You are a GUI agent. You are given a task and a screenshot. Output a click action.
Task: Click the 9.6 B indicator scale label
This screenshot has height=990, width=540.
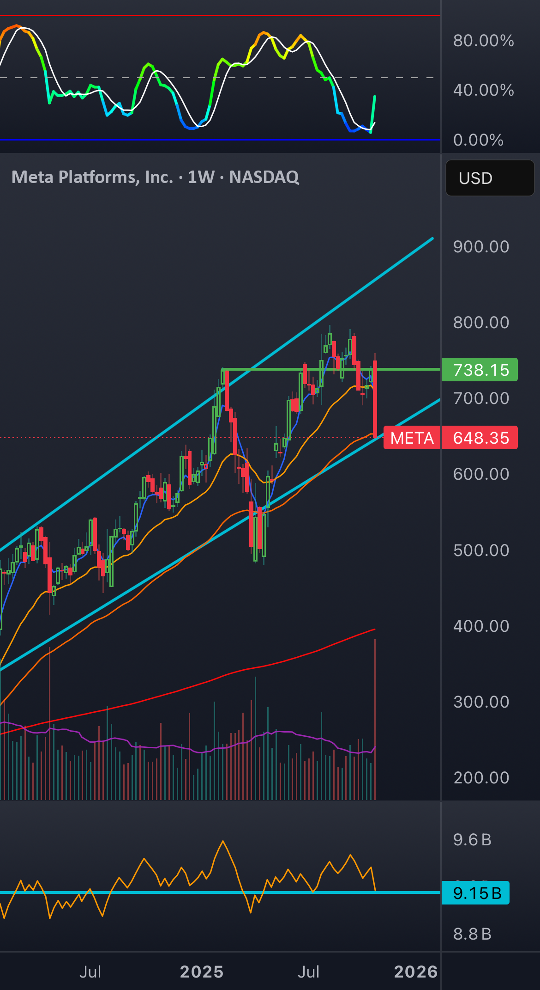tap(472, 840)
